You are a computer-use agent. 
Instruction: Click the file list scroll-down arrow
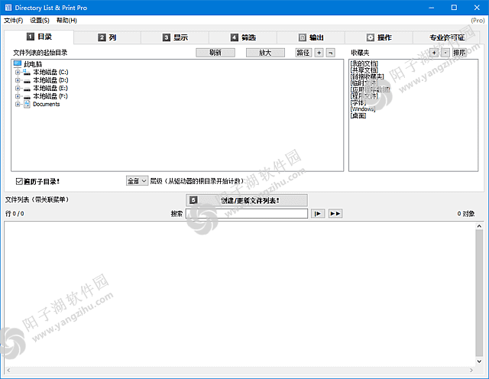[x=479, y=361]
